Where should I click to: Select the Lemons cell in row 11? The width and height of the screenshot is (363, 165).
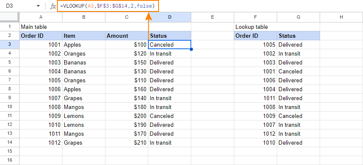(x=84, y=116)
